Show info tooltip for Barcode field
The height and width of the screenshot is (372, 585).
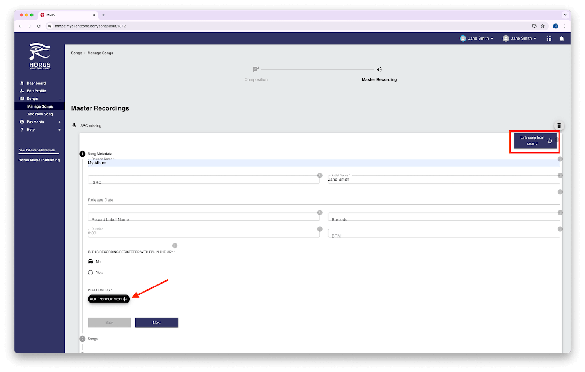click(560, 213)
